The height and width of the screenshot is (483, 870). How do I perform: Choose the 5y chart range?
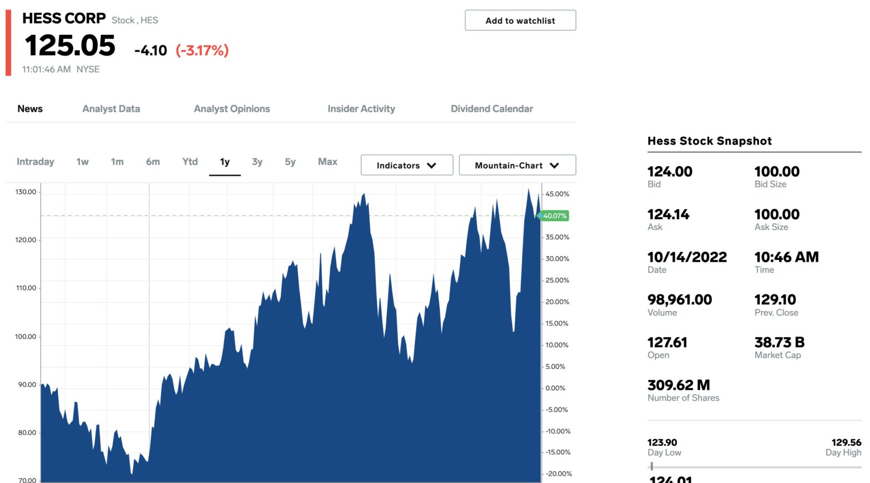pos(290,162)
